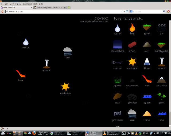Click the energy E=mc² element

point(118,63)
